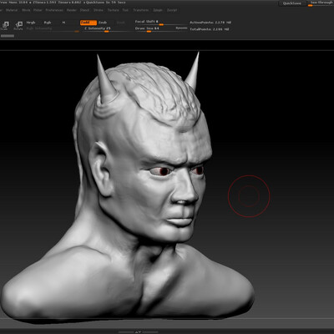
Task: Open the Movie menu
Action: [26, 10]
